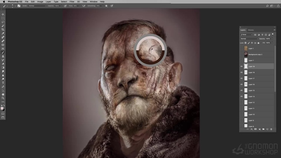Select the Eraser tool
Viewport: 281px width, 158px height.
3,64
